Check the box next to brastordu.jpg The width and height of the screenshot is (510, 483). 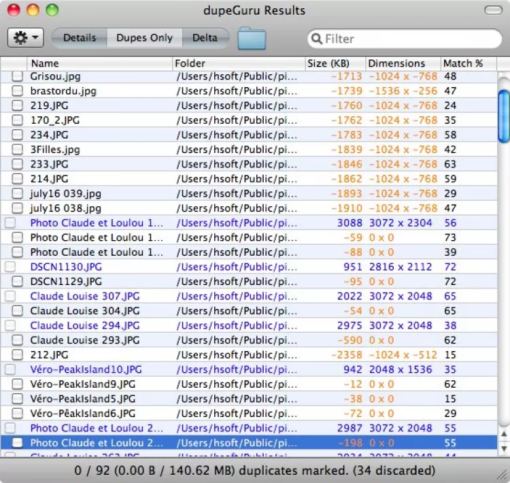tap(17, 91)
